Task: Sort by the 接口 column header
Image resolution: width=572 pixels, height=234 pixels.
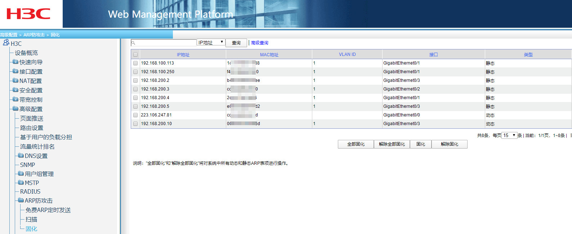Action: [x=434, y=55]
